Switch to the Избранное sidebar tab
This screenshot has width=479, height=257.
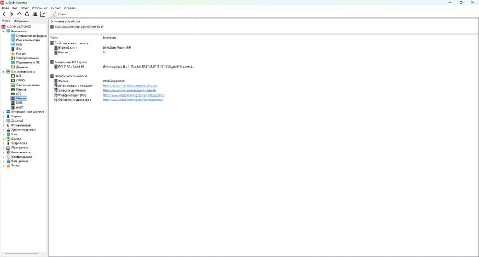click(21, 21)
